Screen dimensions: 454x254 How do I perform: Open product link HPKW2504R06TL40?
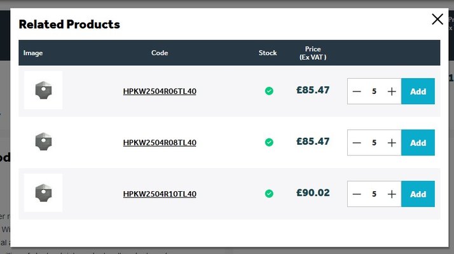pos(160,91)
